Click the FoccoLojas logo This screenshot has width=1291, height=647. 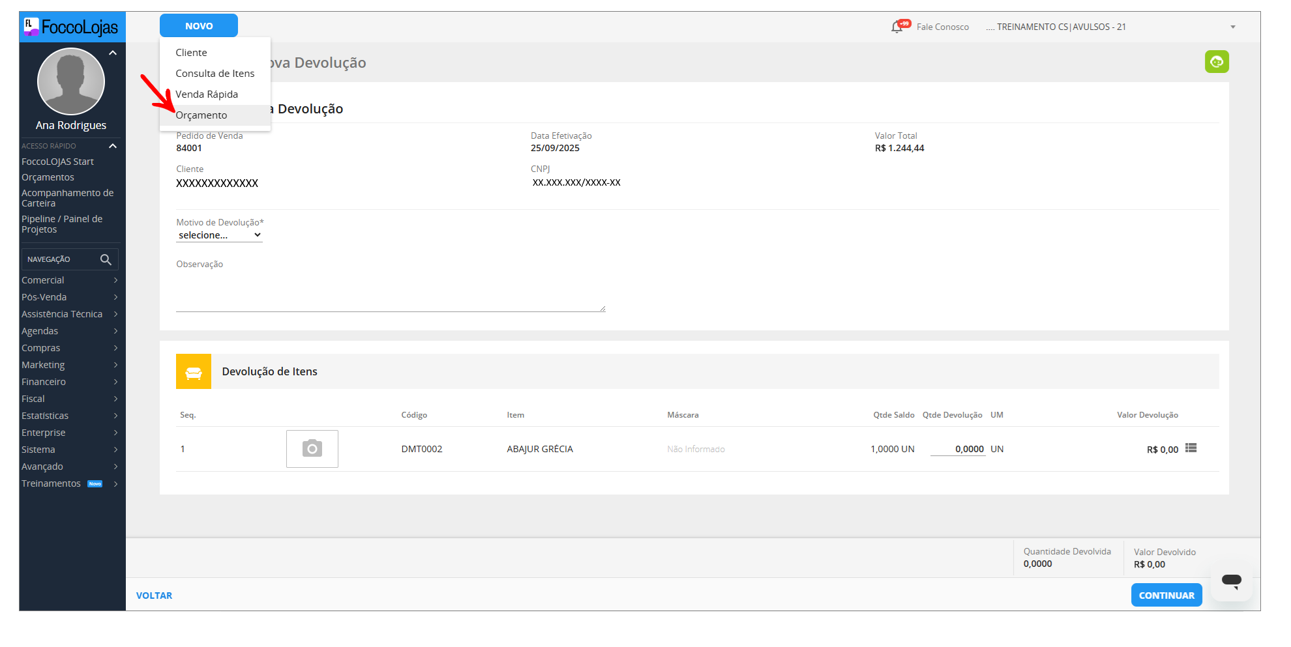tap(72, 27)
